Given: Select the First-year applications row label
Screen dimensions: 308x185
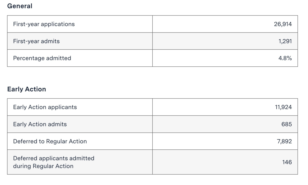Looking at the screenshot, I should [44, 24].
